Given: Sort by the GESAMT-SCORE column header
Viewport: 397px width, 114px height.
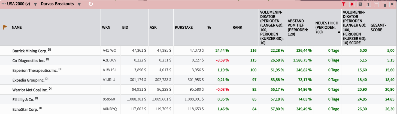Looking at the screenshot, I should [x=377, y=27].
